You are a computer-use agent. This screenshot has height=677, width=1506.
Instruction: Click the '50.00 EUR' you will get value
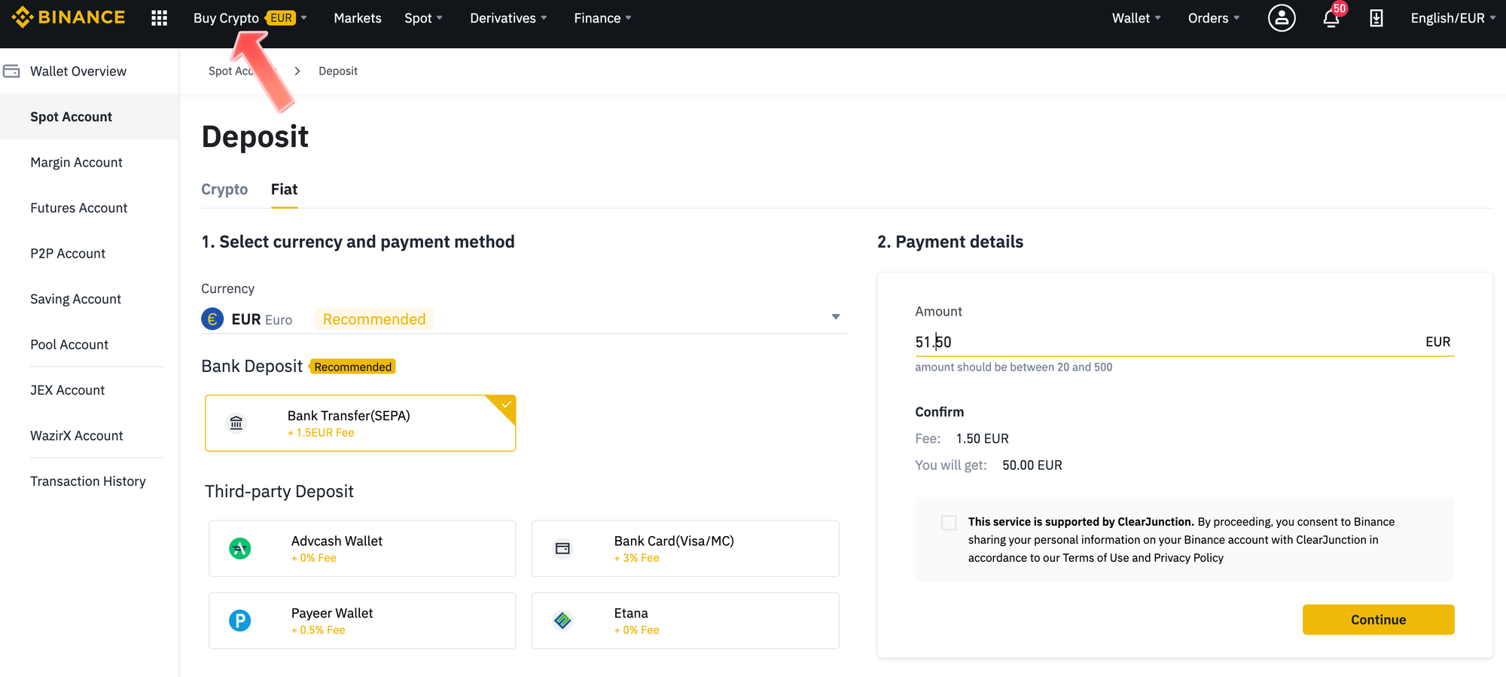1032,465
